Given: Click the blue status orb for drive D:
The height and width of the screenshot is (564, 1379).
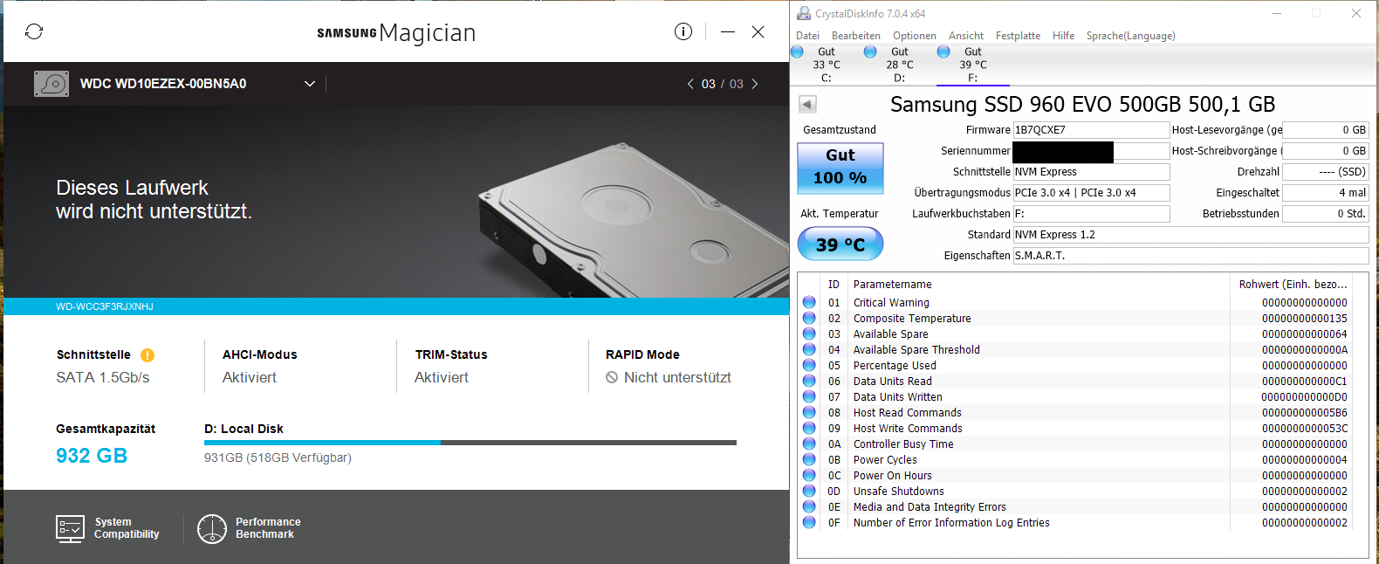Looking at the screenshot, I should point(870,52).
